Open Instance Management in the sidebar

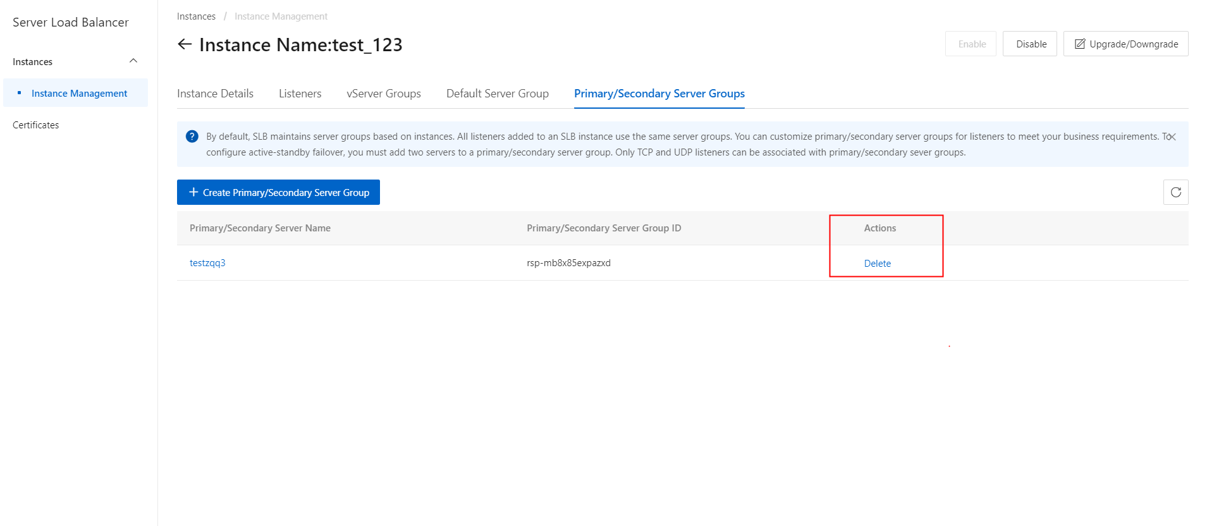tap(76, 93)
